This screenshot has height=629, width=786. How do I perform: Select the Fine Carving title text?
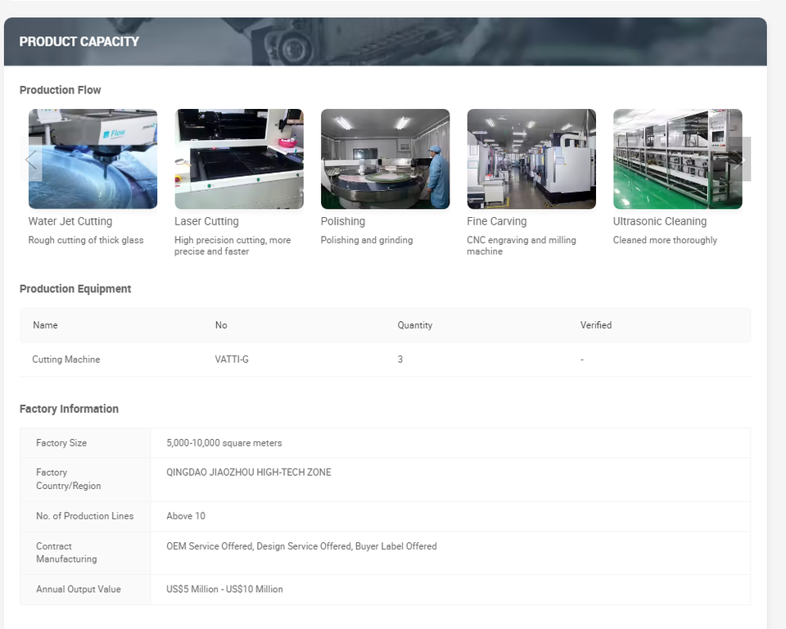click(497, 221)
